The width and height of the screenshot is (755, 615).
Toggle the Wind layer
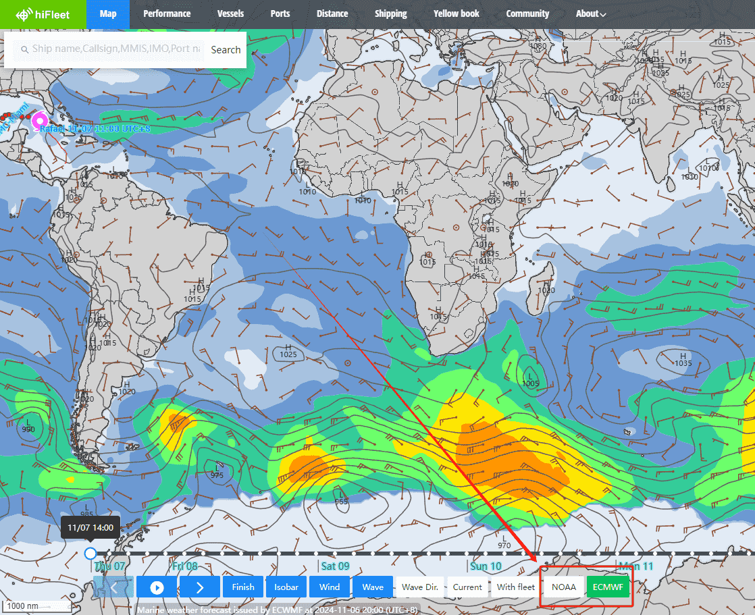330,587
